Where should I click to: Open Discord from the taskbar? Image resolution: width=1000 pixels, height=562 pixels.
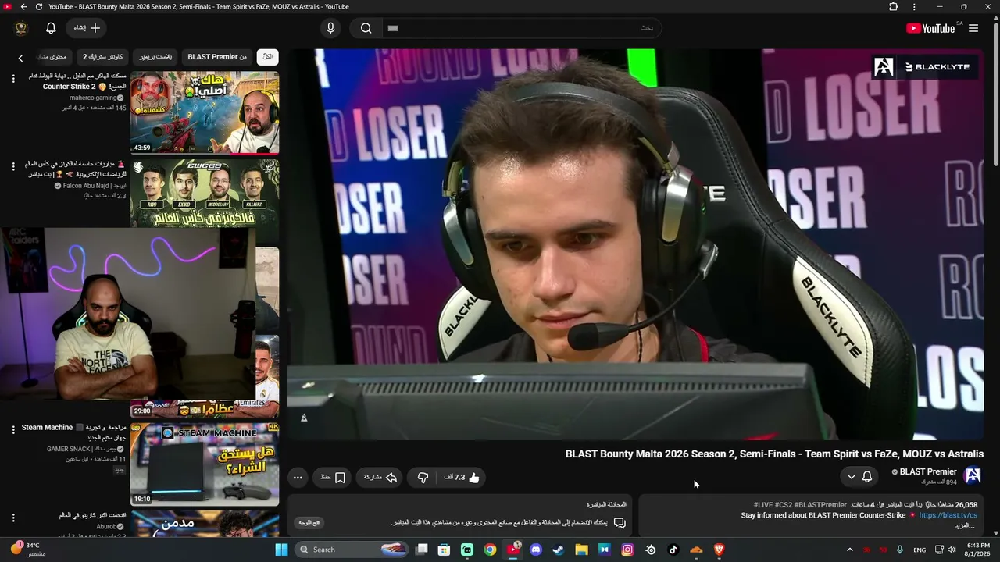click(536, 550)
